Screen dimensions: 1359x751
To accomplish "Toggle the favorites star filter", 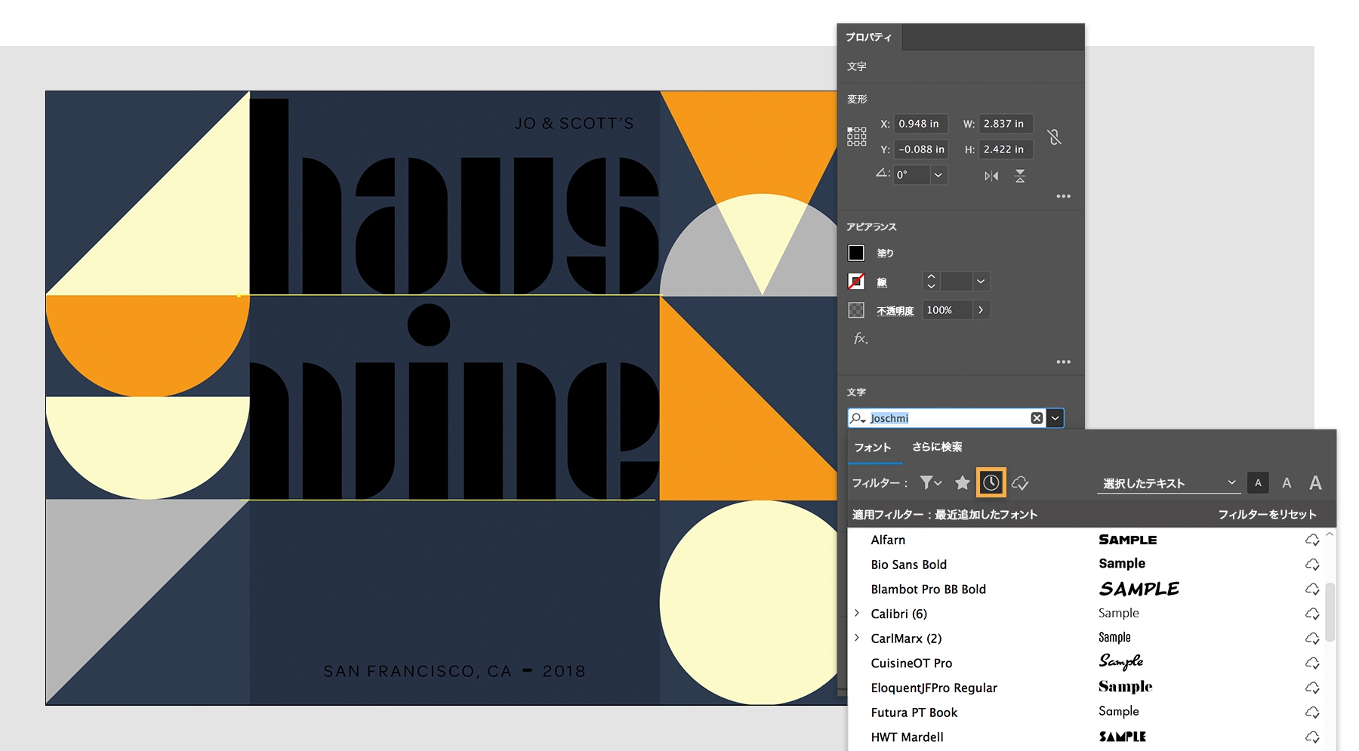I will 962,483.
